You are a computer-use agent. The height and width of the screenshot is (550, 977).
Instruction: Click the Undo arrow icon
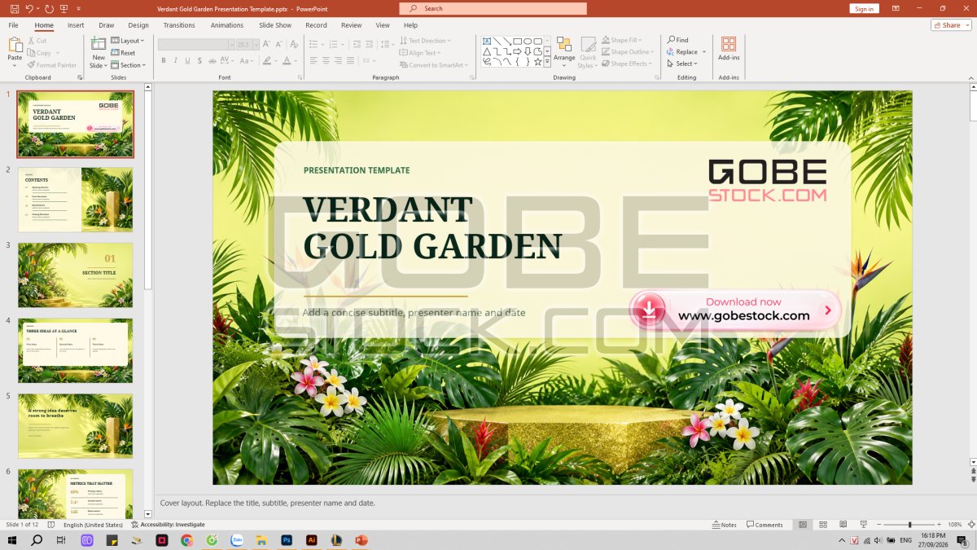click(x=29, y=8)
